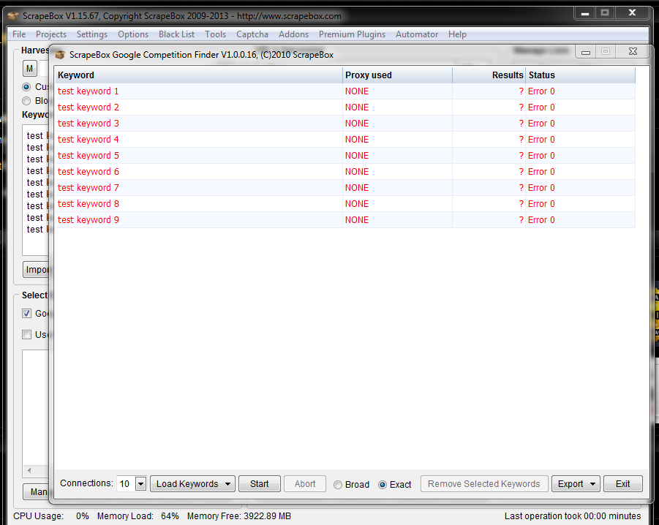Select the 'test keyword 6' row
The width and height of the screenshot is (659, 525).
pos(345,171)
